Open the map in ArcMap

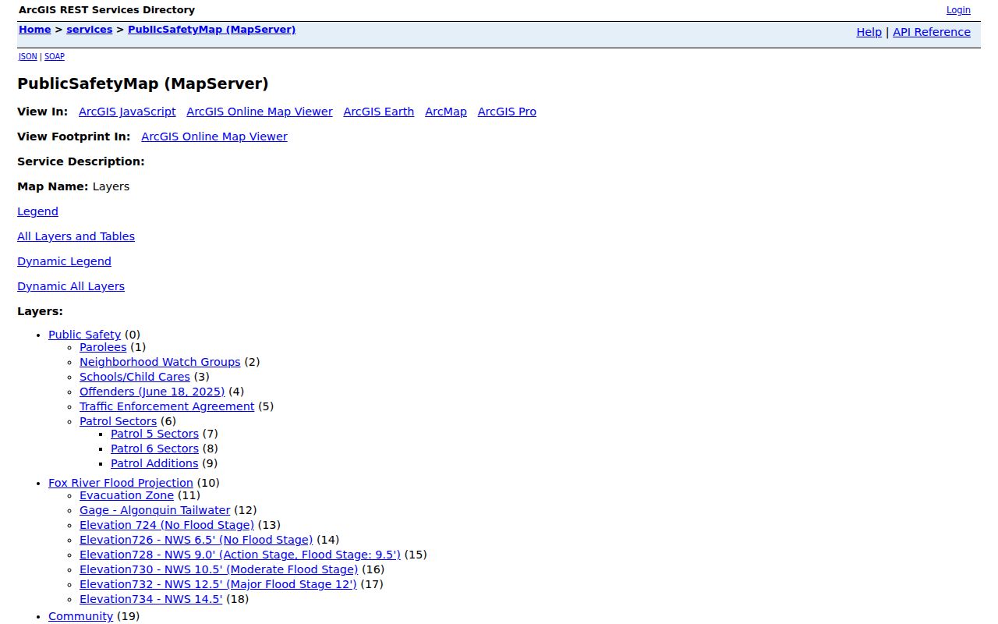(446, 112)
